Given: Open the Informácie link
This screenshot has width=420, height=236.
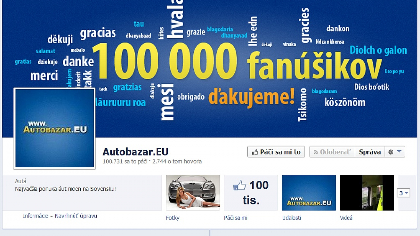Looking at the screenshot, I should point(35,216).
